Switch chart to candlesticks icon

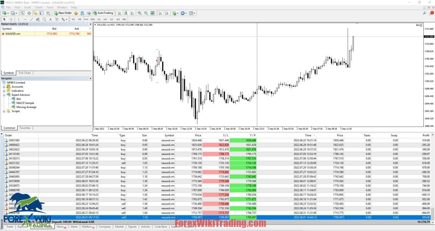[126, 13]
